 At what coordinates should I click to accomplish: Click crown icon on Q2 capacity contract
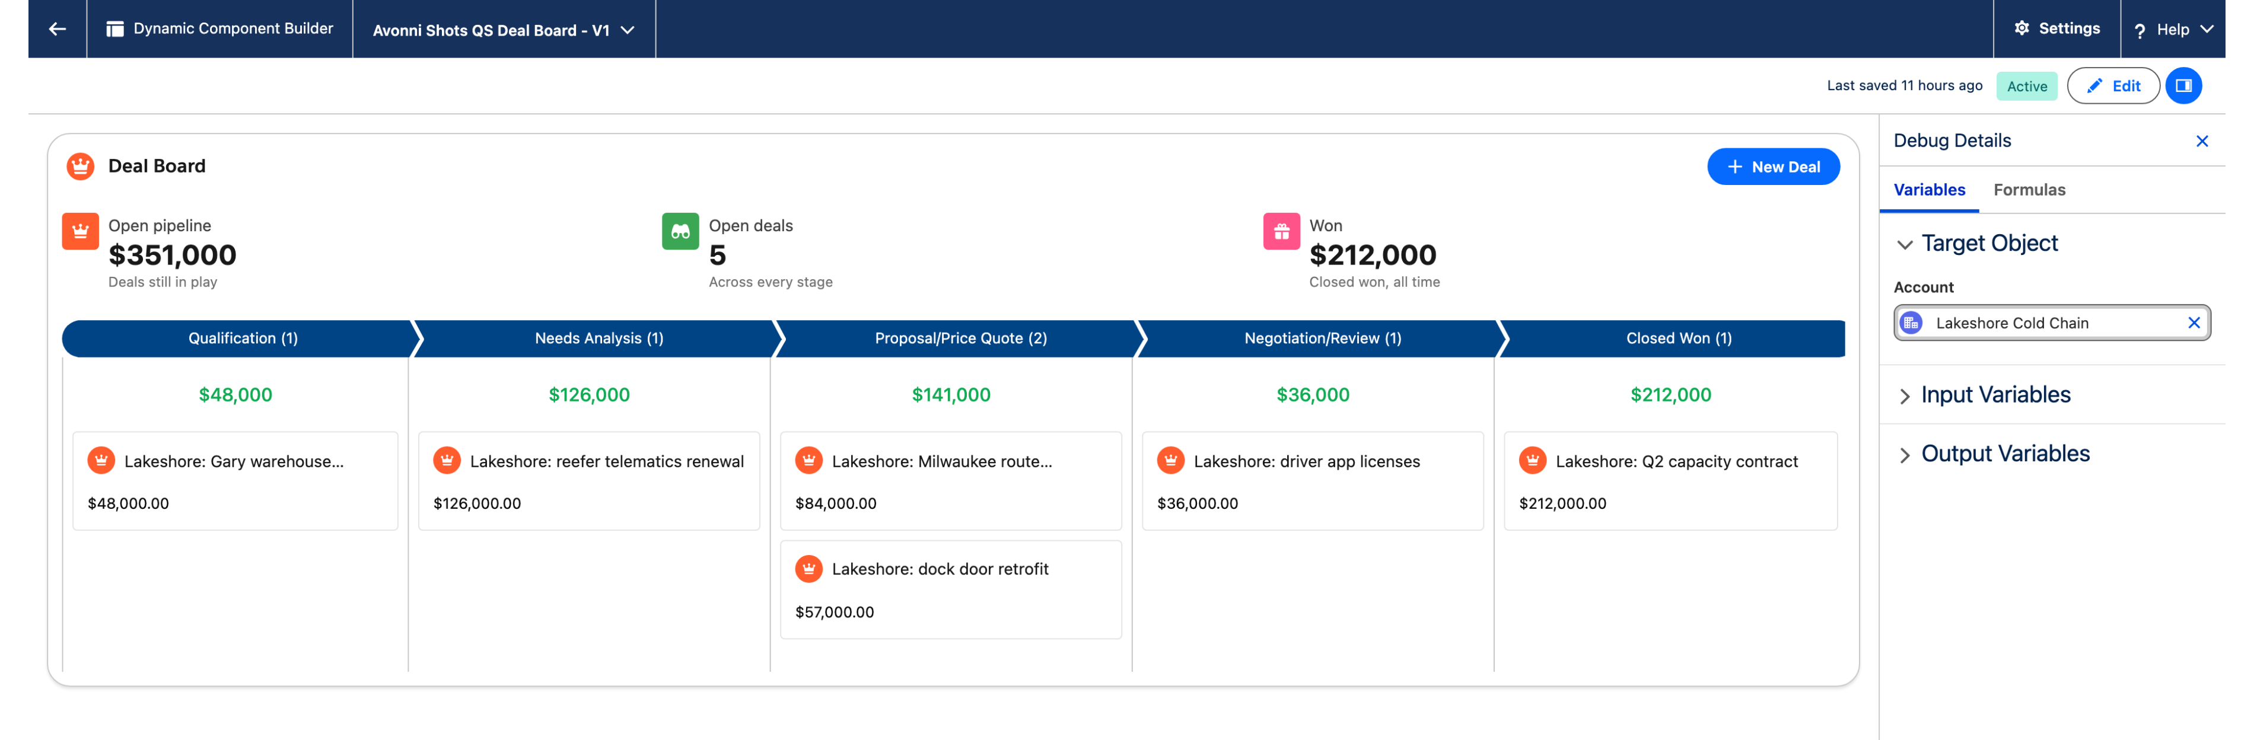point(1532,460)
